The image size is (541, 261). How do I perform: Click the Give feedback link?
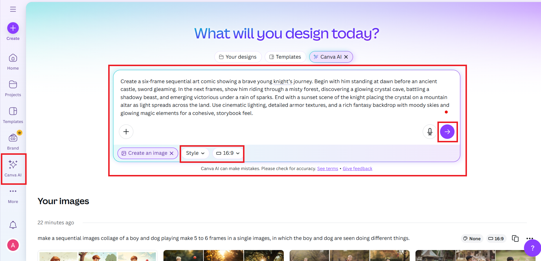357,168
